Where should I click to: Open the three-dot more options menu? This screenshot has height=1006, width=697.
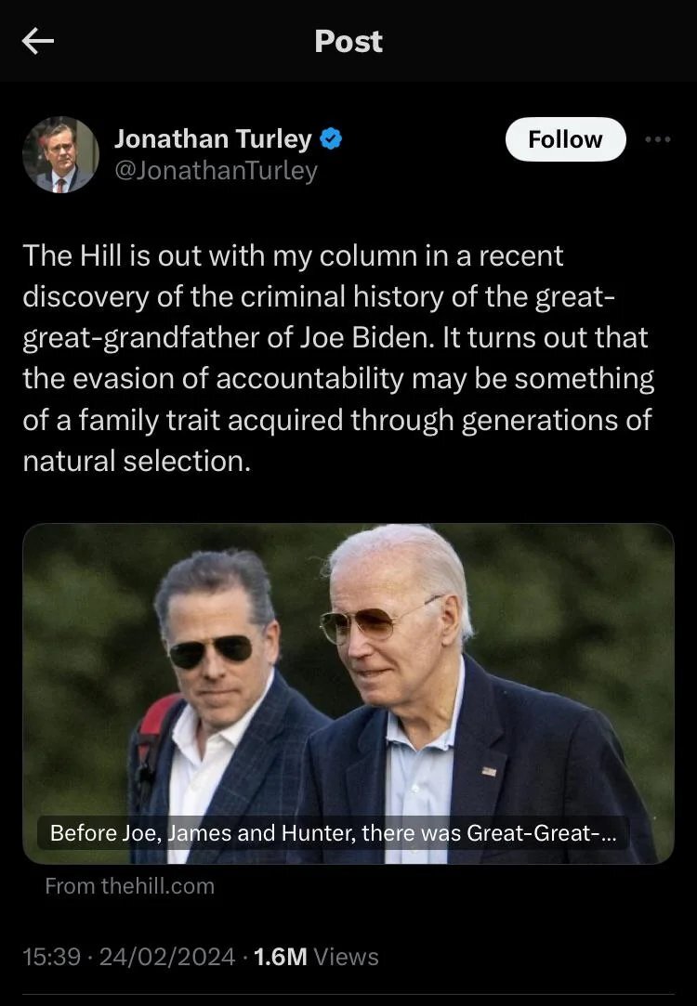click(x=657, y=139)
